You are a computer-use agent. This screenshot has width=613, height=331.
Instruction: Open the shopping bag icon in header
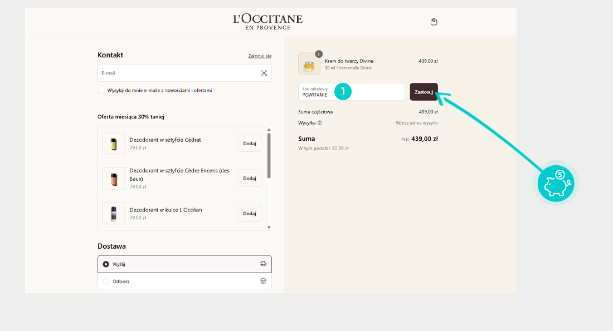434,22
